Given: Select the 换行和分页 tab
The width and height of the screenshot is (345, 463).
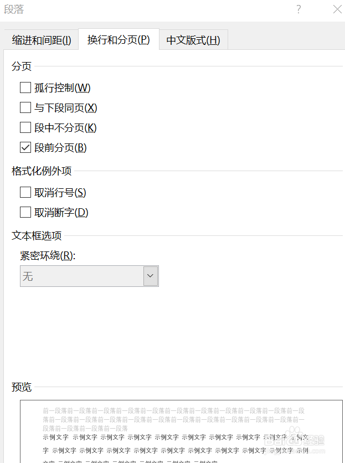Looking at the screenshot, I should point(118,40).
